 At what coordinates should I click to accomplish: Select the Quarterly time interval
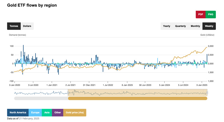coord(180,26)
